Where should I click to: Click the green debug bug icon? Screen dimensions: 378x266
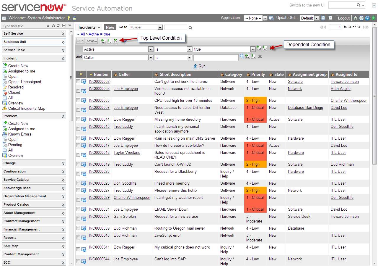[373, 18]
